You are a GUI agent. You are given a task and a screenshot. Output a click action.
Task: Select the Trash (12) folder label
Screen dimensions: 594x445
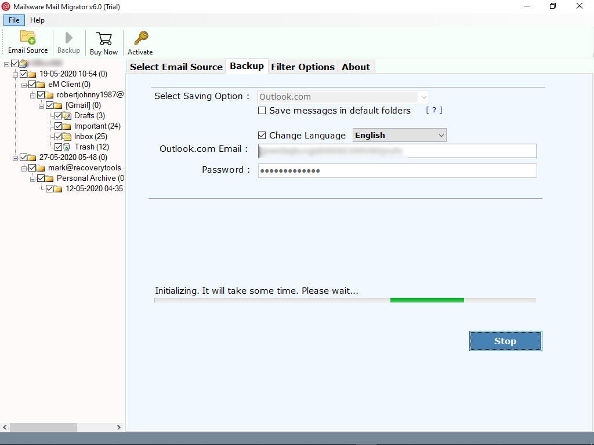(92, 147)
